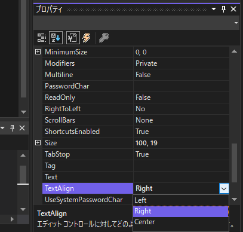Click left panel scrollbar down arrow
Screen dimensions: 243x232
pyautogui.click(x=23, y=209)
